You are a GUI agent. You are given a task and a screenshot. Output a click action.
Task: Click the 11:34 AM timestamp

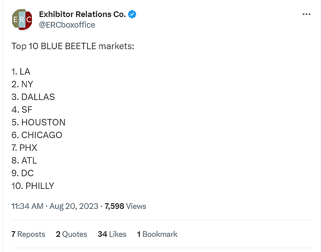click(x=28, y=206)
